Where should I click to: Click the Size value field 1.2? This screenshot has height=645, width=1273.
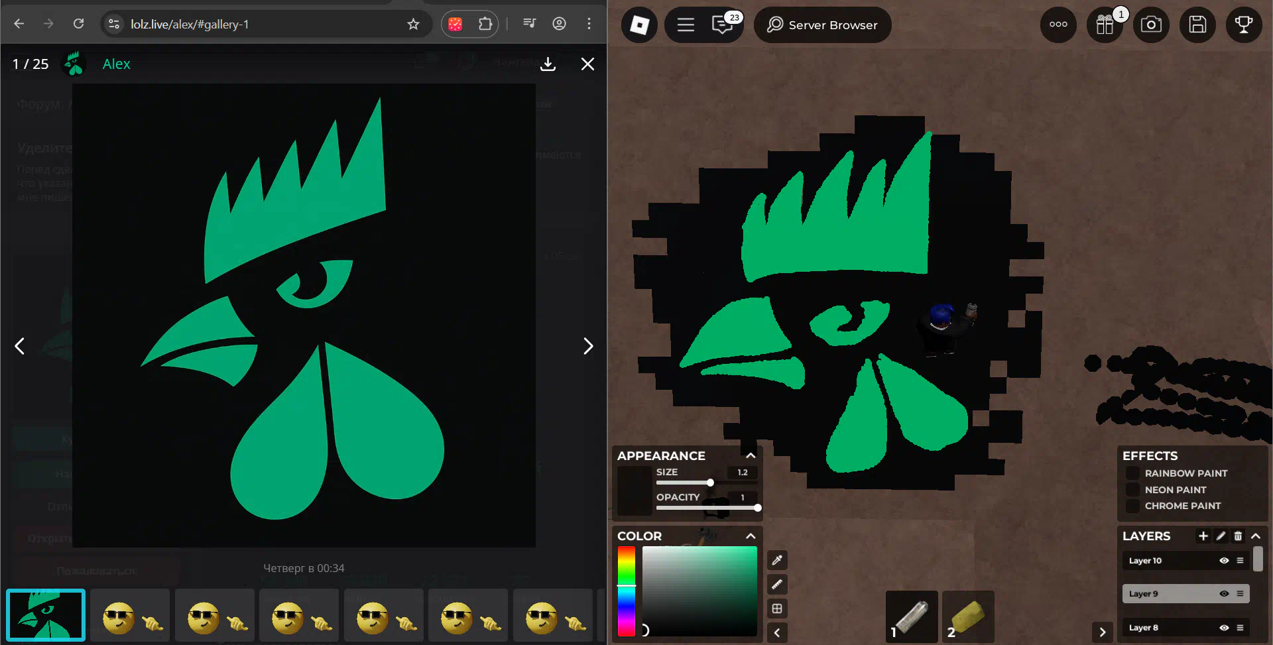743,472
